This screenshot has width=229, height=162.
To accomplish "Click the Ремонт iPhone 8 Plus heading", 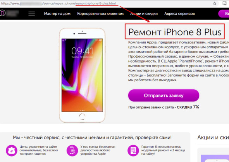I will [175, 32].
